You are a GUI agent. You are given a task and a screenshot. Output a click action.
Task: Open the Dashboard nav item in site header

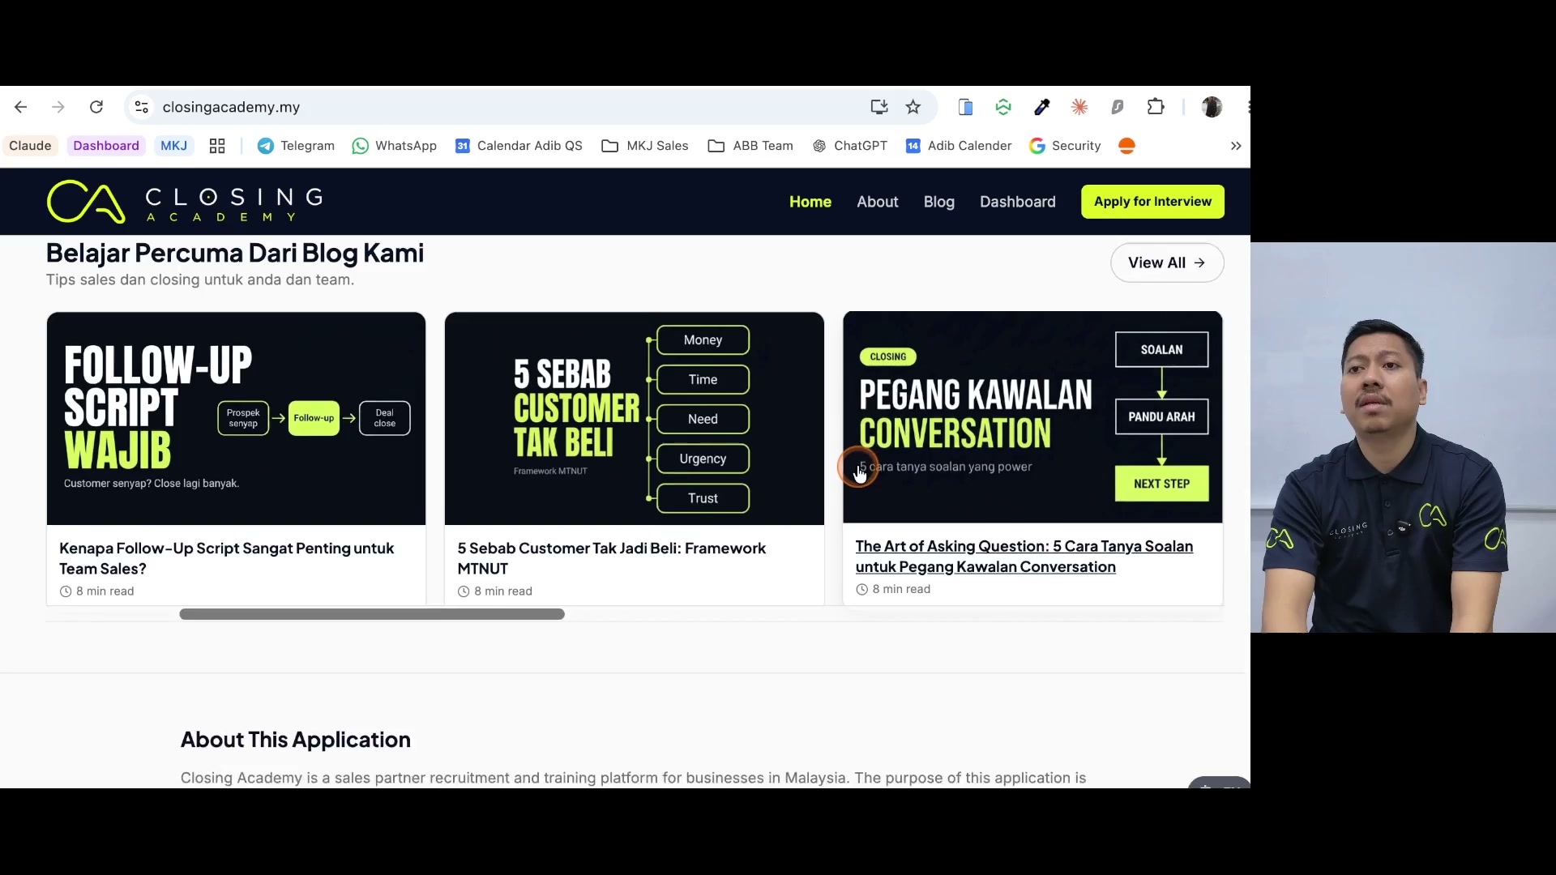tap(1018, 202)
